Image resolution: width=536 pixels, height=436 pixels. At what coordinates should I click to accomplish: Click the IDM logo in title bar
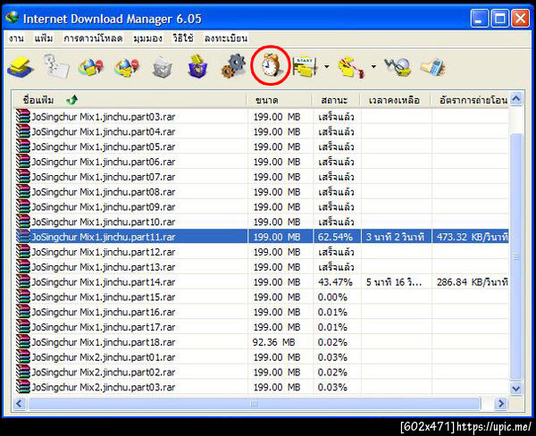point(12,17)
